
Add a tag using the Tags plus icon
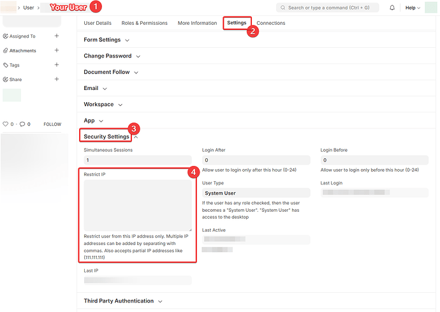[57, 65]
